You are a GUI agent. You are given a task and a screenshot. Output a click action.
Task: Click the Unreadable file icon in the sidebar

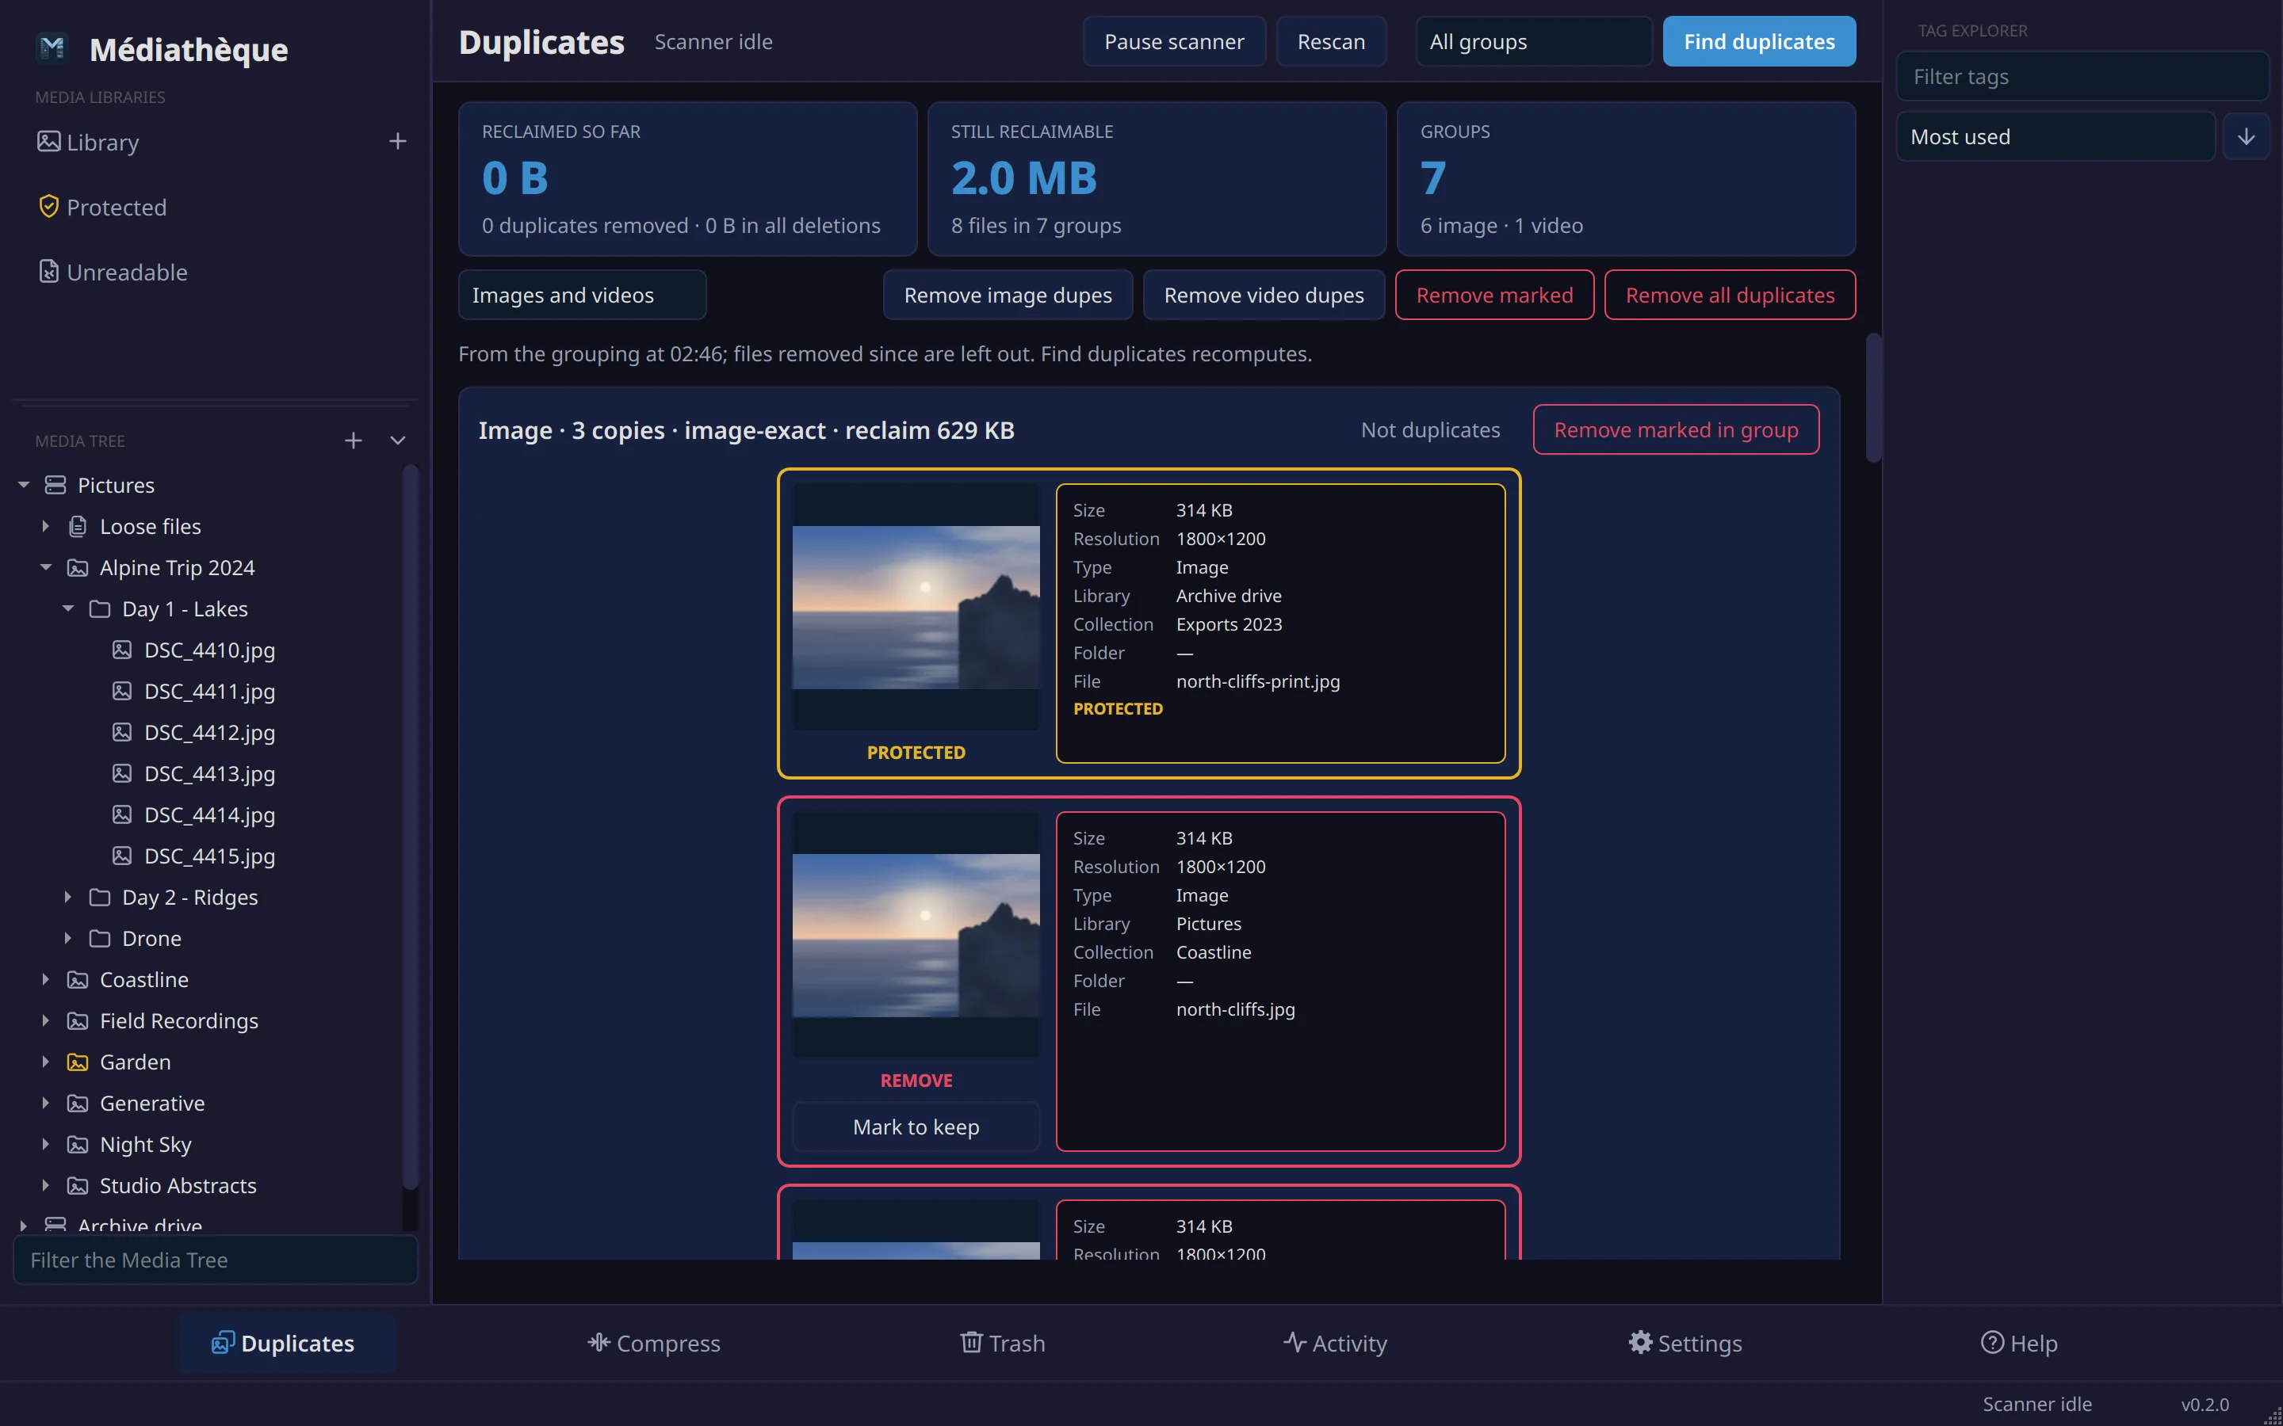tap(48, 272)
